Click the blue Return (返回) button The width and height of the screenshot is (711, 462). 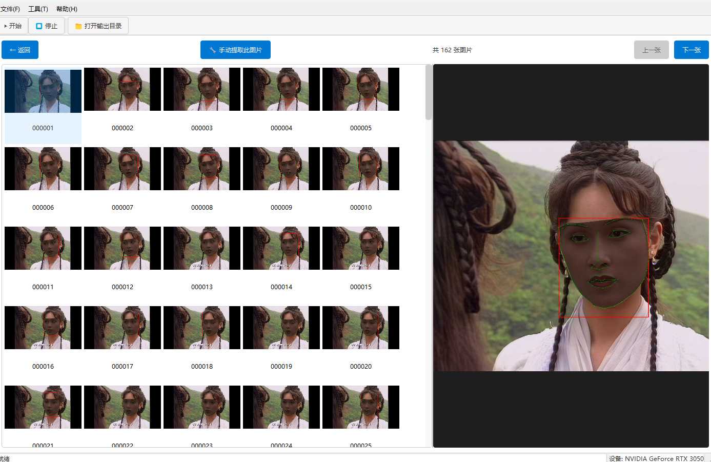[20, 50]
